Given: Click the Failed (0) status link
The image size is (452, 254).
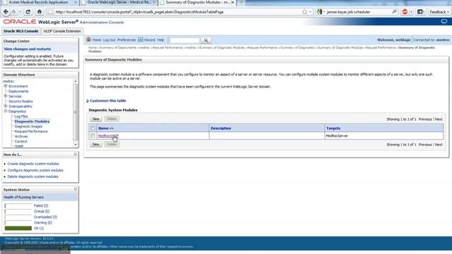Looking at the screenshot, I should pos(41,205).
